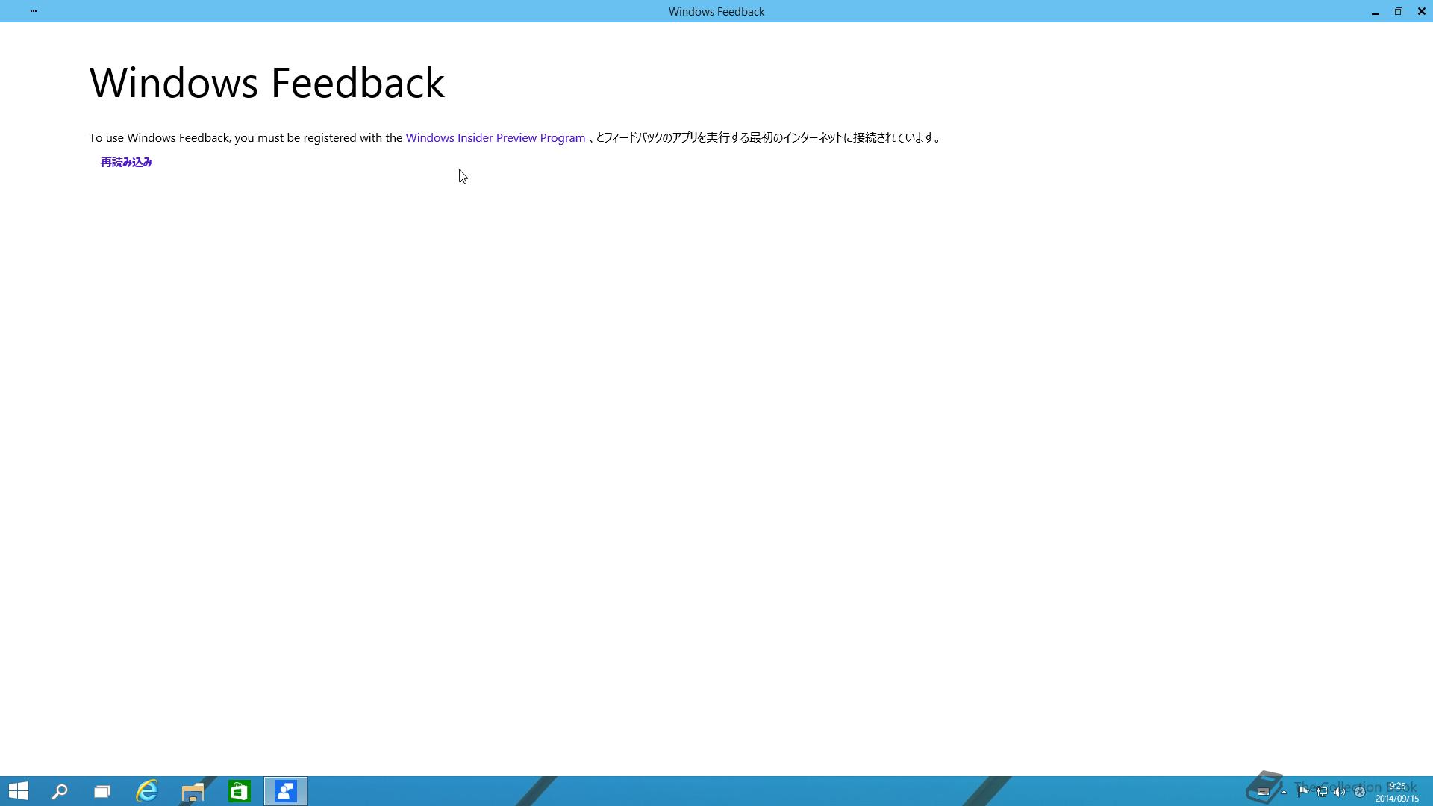Click the large Windows Feedback heading
The image size is (1433, 806).
[x=267, y=83]
